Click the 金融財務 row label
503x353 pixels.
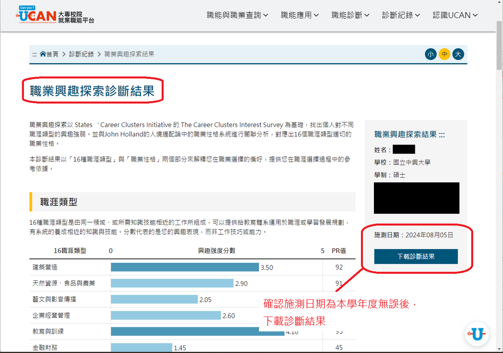coord(45,348)
